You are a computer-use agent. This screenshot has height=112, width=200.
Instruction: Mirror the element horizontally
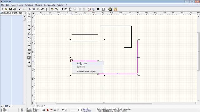coord(66,9)
